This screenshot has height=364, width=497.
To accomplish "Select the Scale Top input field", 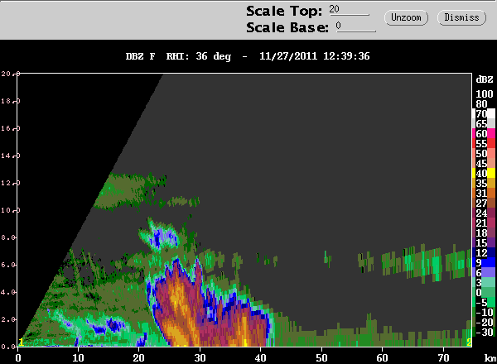I will click(x=349, y=9).
